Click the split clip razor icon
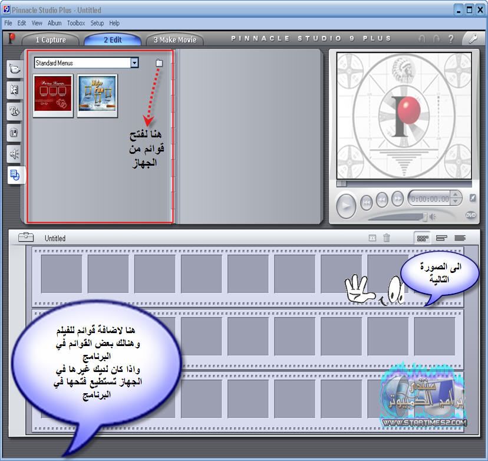The width and height of the screenshot is (488, 461). pos(372,238)
